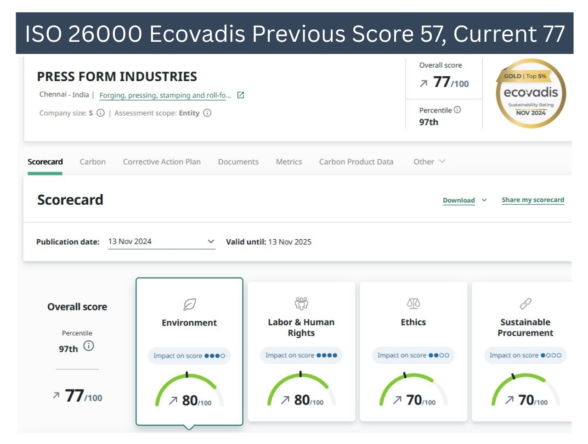Screen dimensions: 588x444
Task: Open Publication date dropdown showing 13 Nov 2024
Action: click(x=162, y=242)
